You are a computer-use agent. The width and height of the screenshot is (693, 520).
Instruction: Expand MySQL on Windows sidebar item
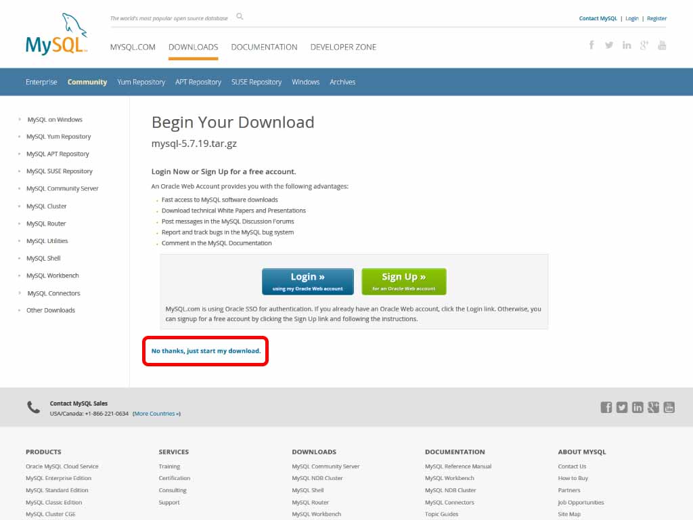[55, 119]
